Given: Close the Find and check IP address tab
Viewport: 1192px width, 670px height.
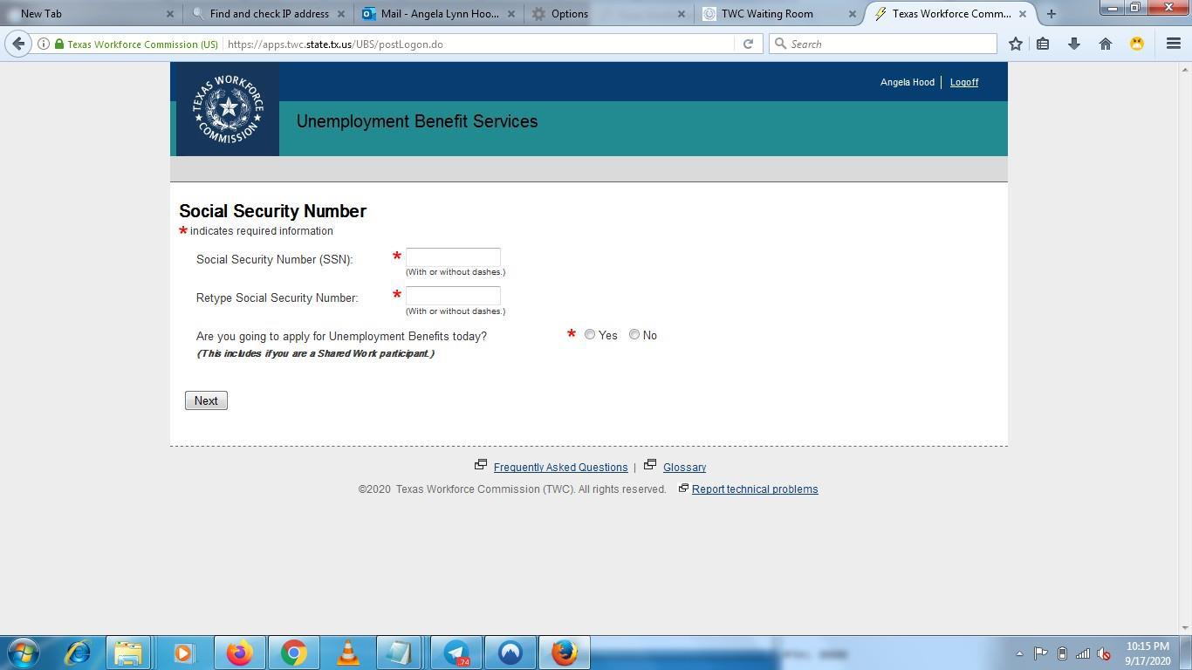Looking at the screenshot, I should point(341,14).
